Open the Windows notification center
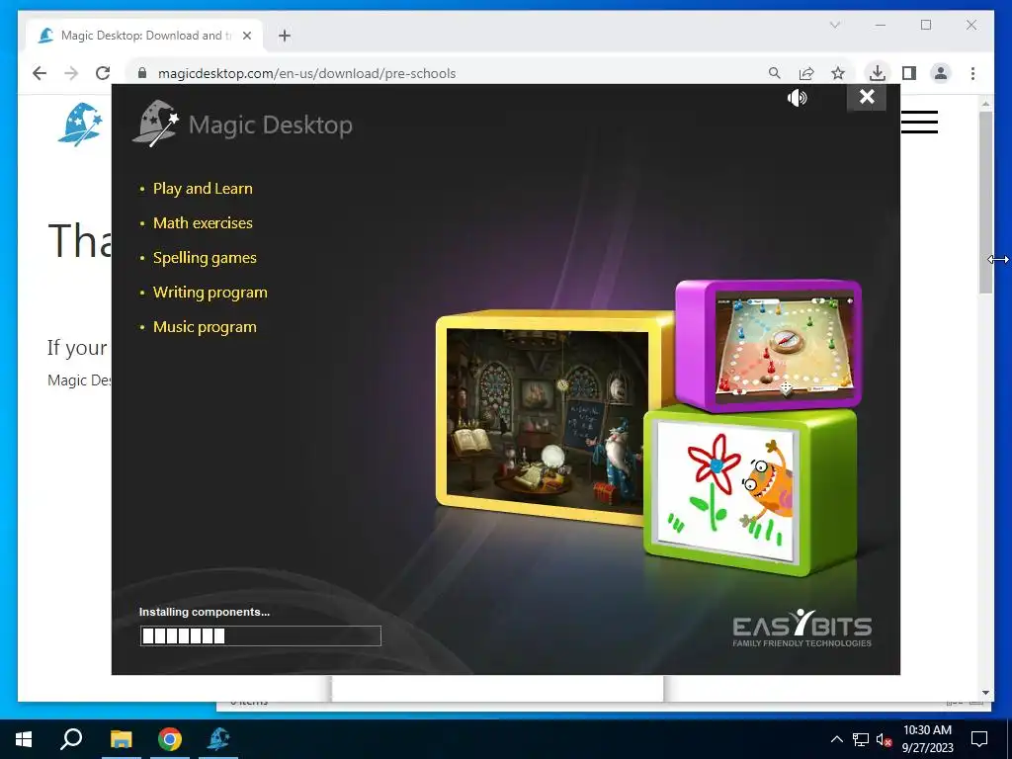 (x=979, y=739)
